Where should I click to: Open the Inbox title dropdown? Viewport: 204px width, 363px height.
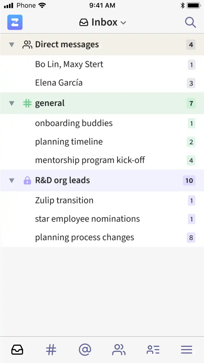pos(103,22)
